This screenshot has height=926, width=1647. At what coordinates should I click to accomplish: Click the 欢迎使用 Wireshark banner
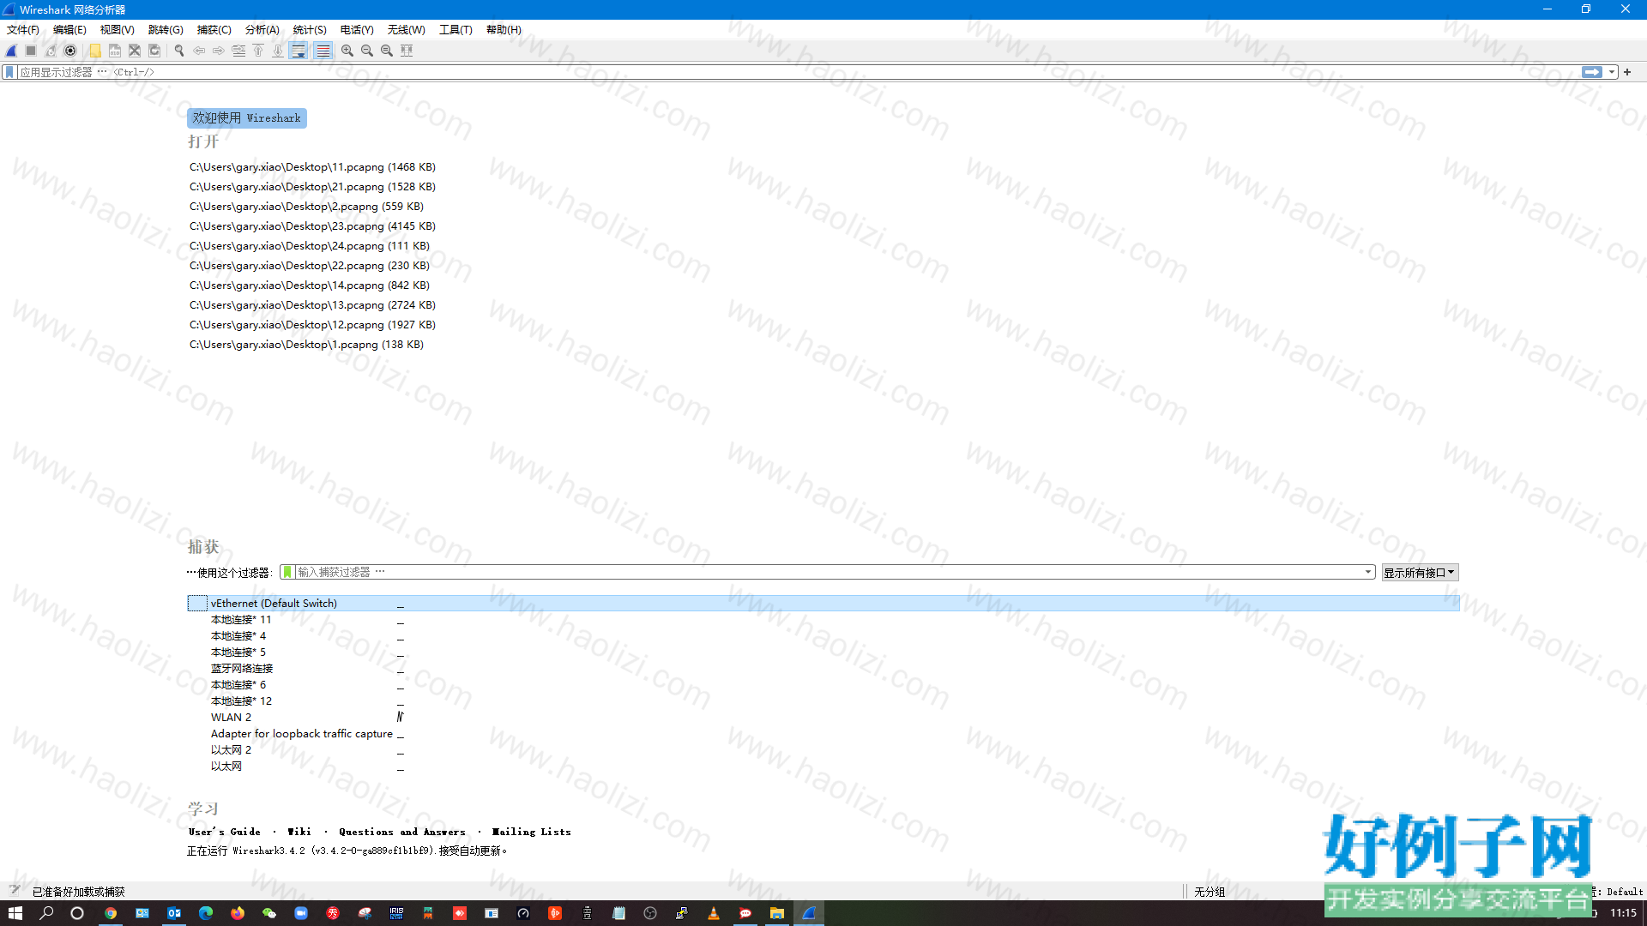point(247,118)
